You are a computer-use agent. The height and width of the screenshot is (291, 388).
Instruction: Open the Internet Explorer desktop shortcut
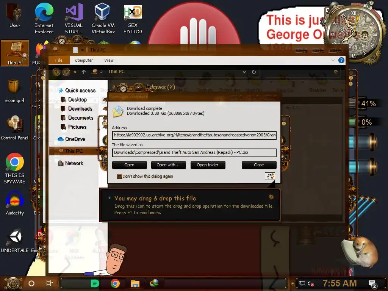[x=44, y=19]
